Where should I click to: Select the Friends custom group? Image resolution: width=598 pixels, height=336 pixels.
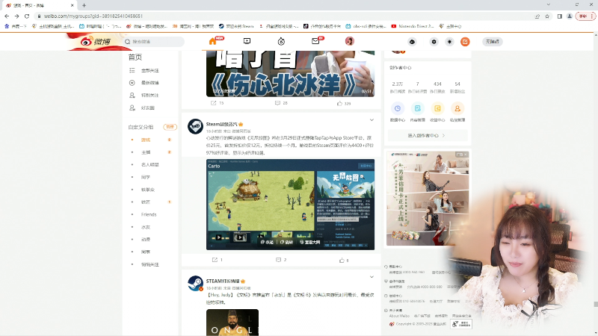(x=149, y=214)
